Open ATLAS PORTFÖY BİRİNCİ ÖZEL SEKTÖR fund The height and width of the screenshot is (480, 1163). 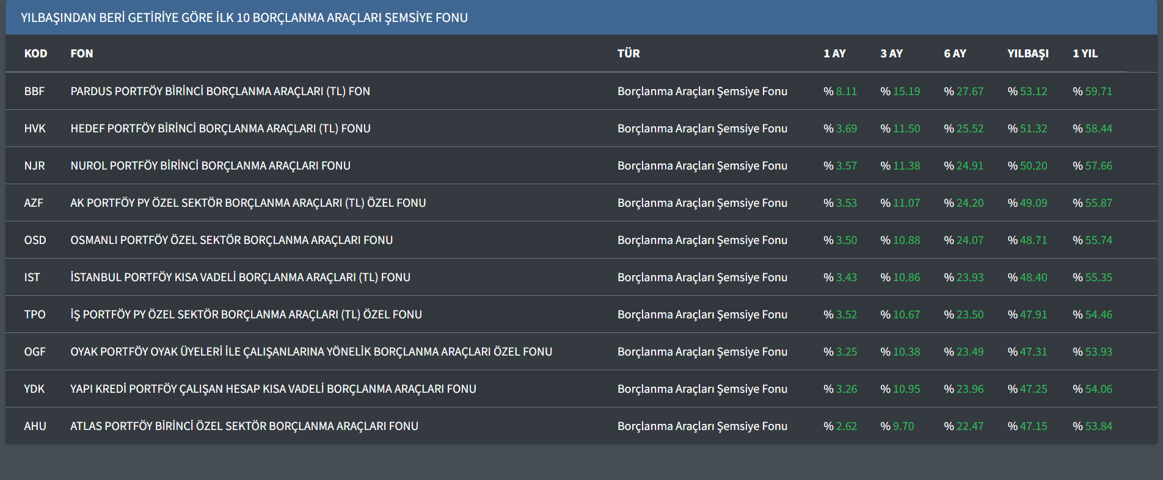244,426
